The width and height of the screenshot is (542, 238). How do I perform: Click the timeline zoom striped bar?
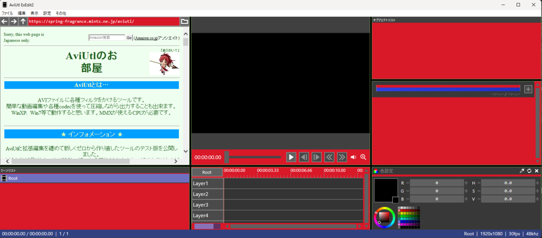point(207,226)
